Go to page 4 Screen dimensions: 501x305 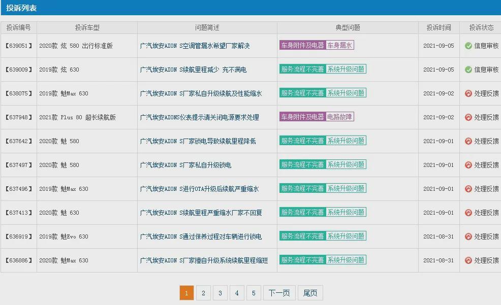point(237,293)
